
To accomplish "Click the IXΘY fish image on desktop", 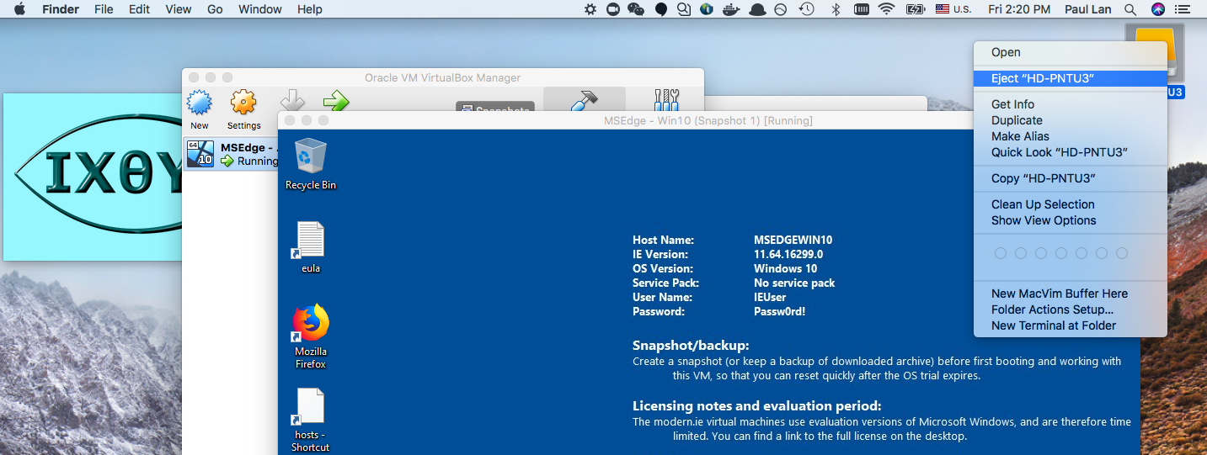I will (x=94, y=177).
